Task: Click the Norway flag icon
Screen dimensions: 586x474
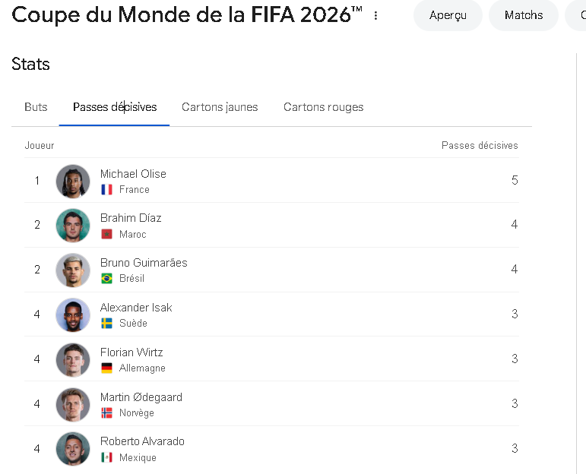Action: pyautogui.click(x=106, y=412)
